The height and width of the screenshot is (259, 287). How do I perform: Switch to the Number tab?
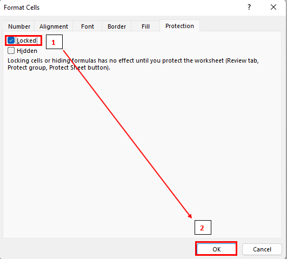tap(19, 26)
